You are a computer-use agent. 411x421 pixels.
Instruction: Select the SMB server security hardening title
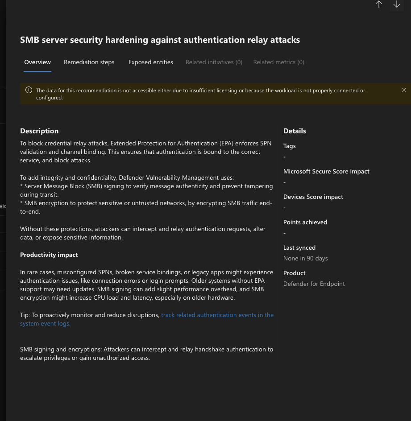pos(160,40)
